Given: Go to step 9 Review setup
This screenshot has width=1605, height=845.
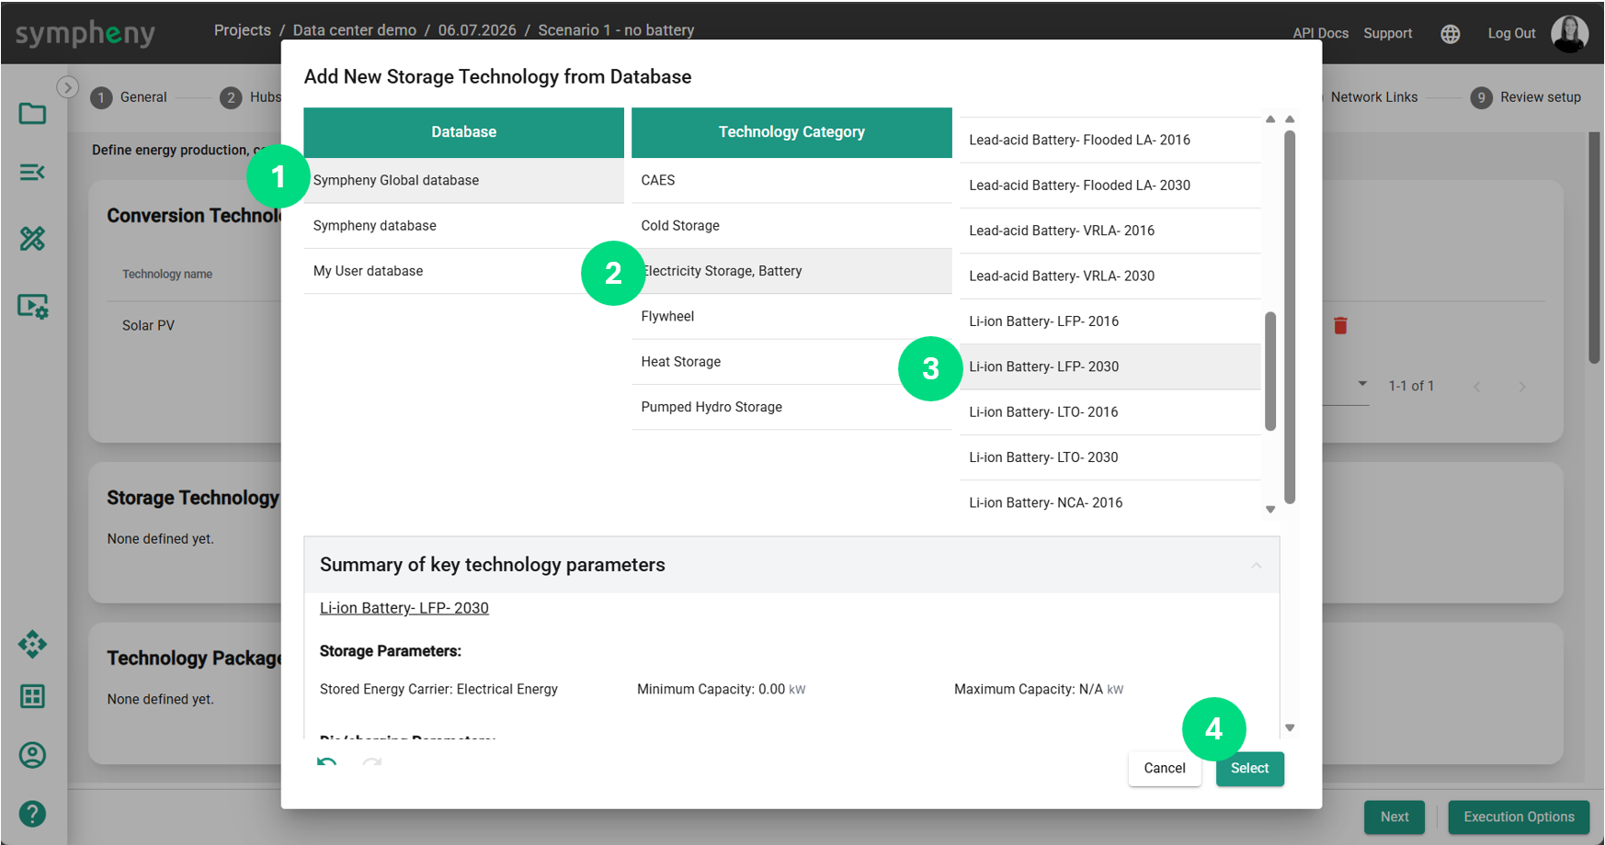Looking at the screenshot, I should point(1526,97).
